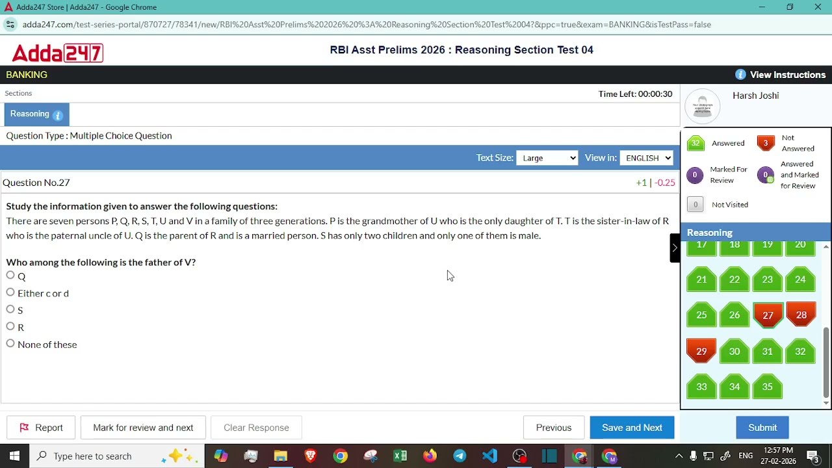Select answer option S

pos(10,309)
